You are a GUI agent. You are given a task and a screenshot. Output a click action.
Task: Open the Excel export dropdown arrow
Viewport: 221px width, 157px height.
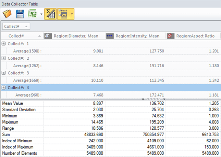pos(41,14)
